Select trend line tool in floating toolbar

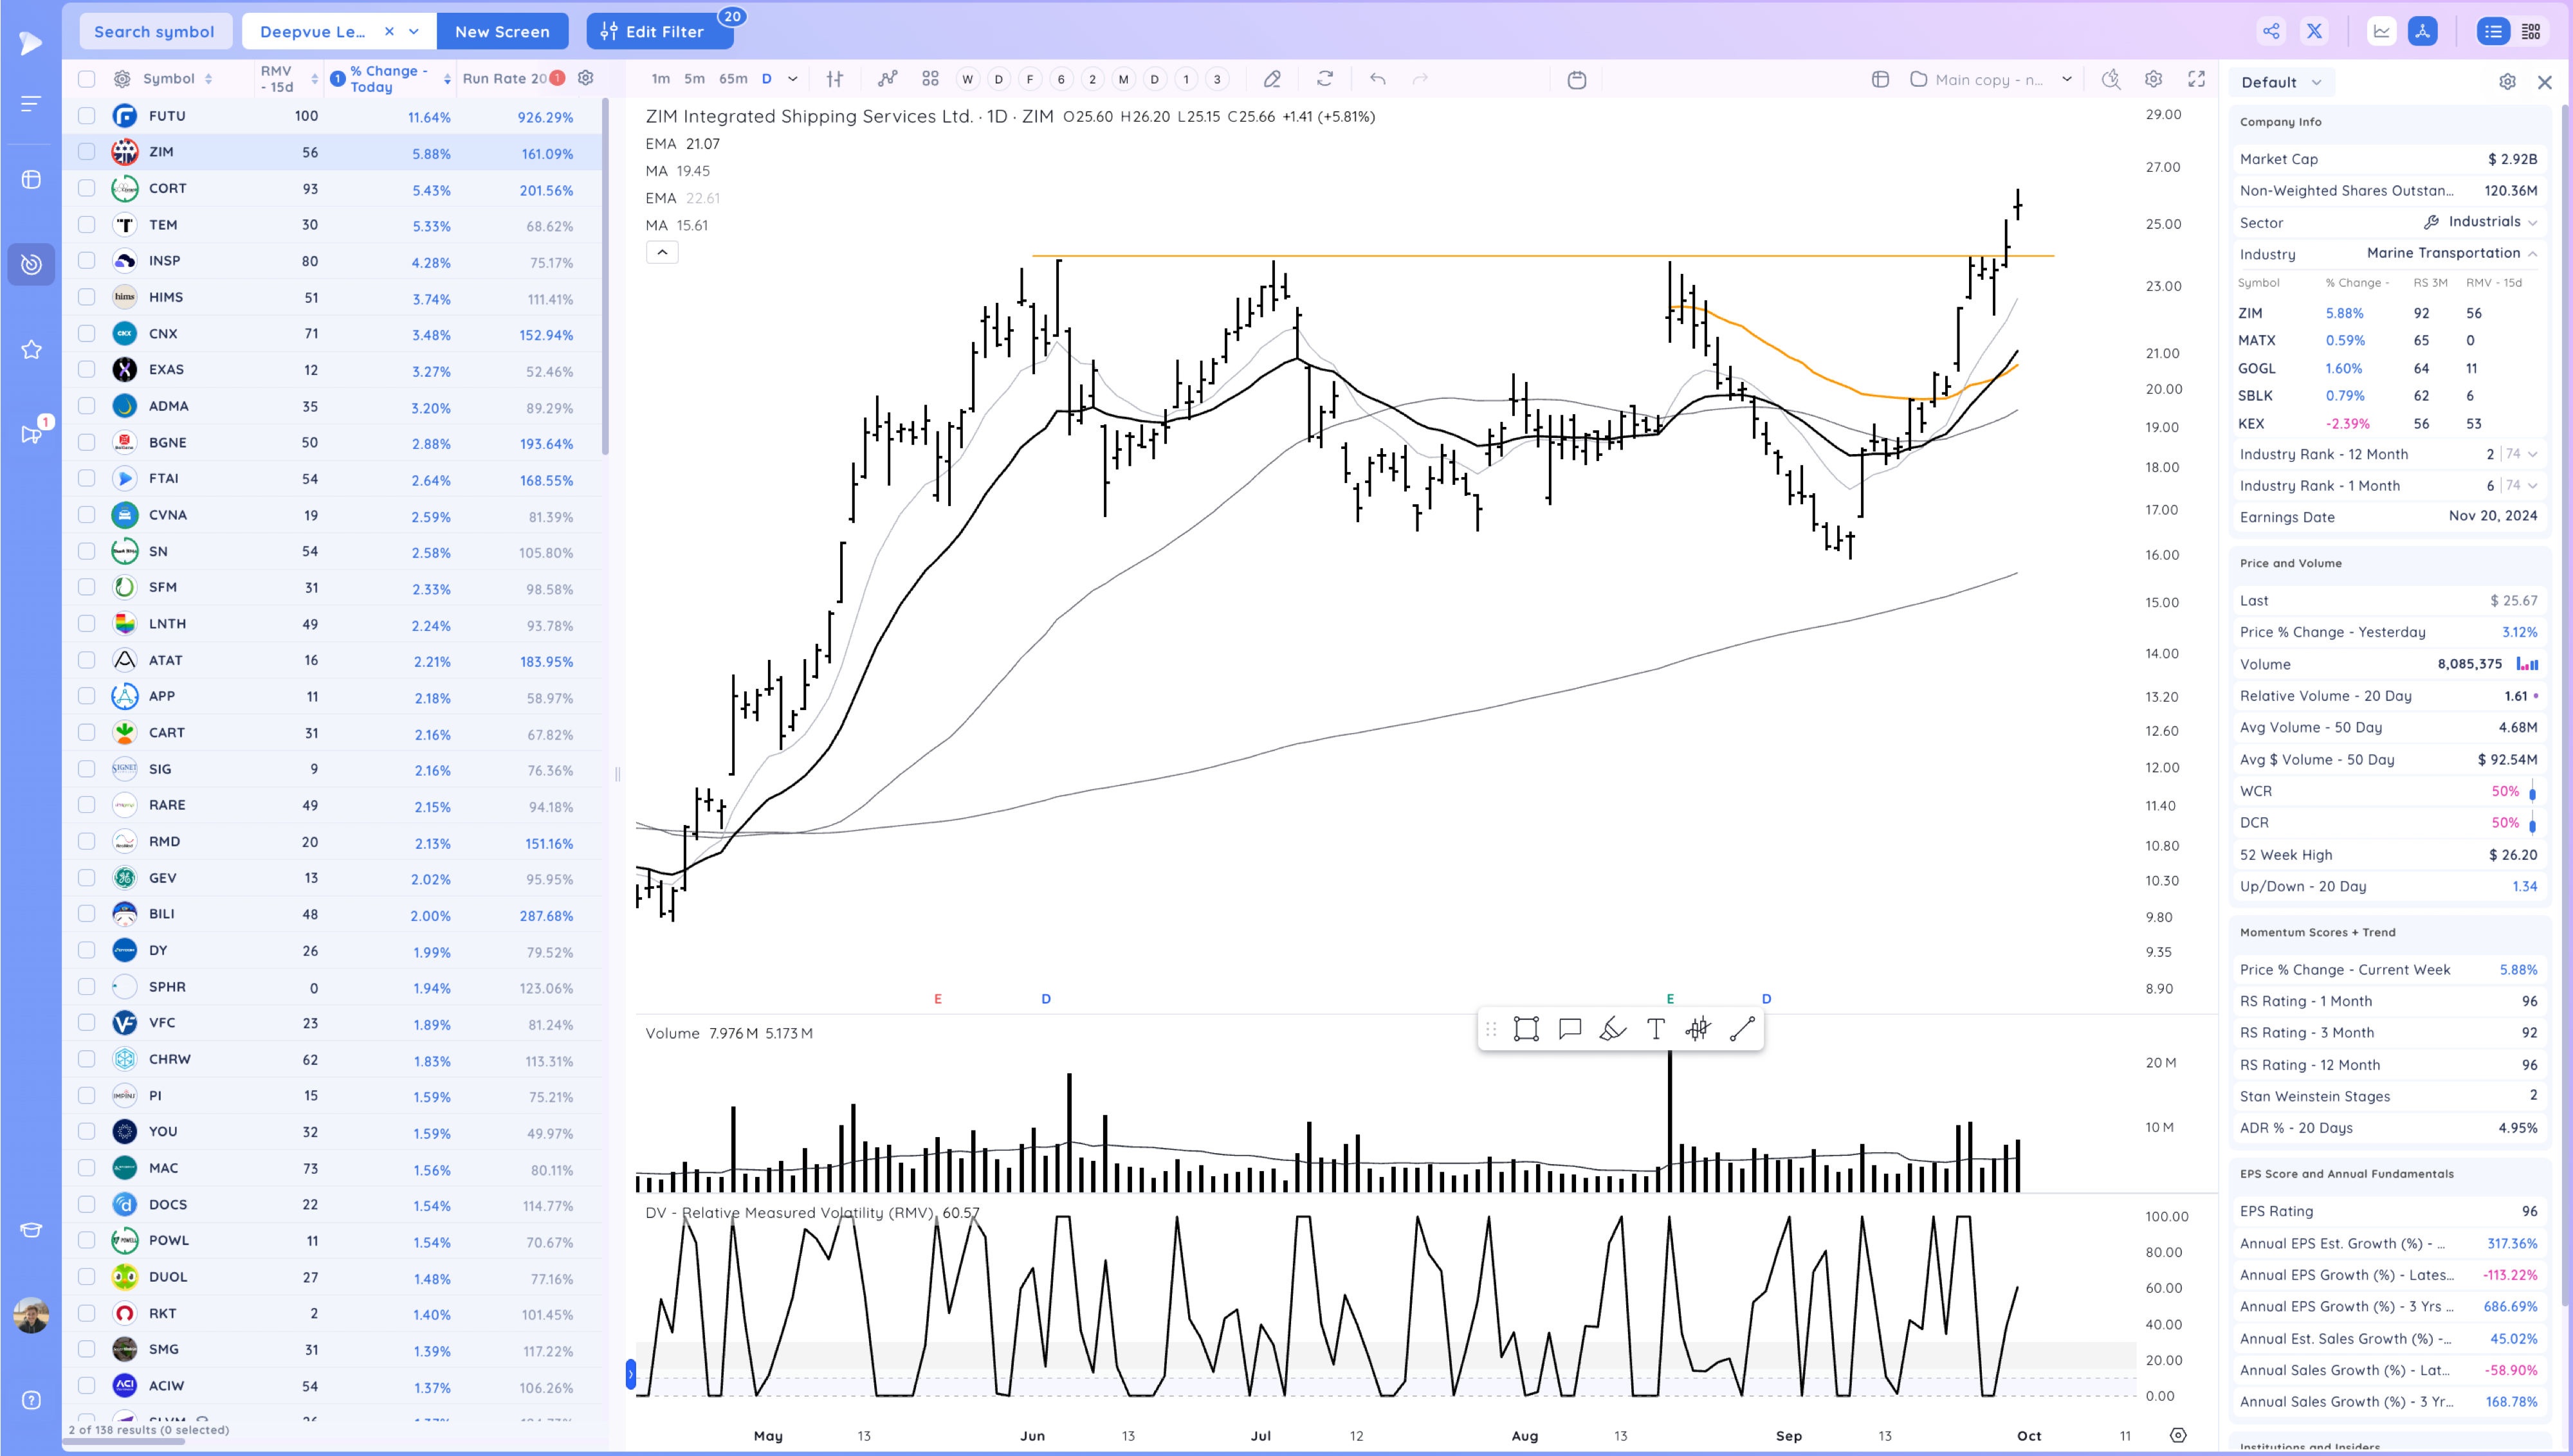coord(1742,1029)
